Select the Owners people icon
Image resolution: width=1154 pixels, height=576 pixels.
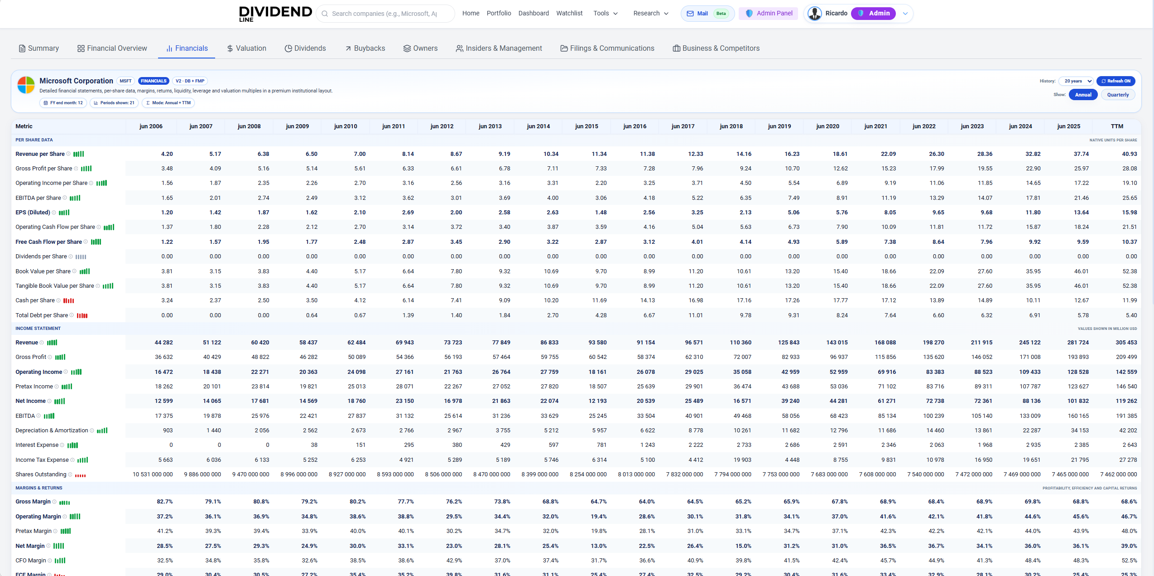pyautogui.click(x=406, y=48)
